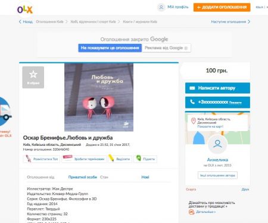Select Книги / журнали Київ breadcrumb

tap(140, 22)
